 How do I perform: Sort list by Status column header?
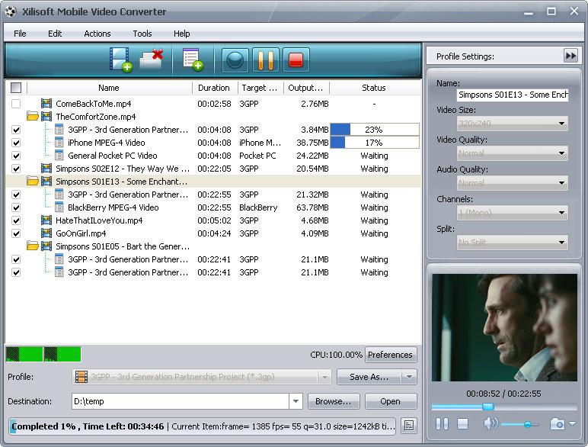[374, 88]
